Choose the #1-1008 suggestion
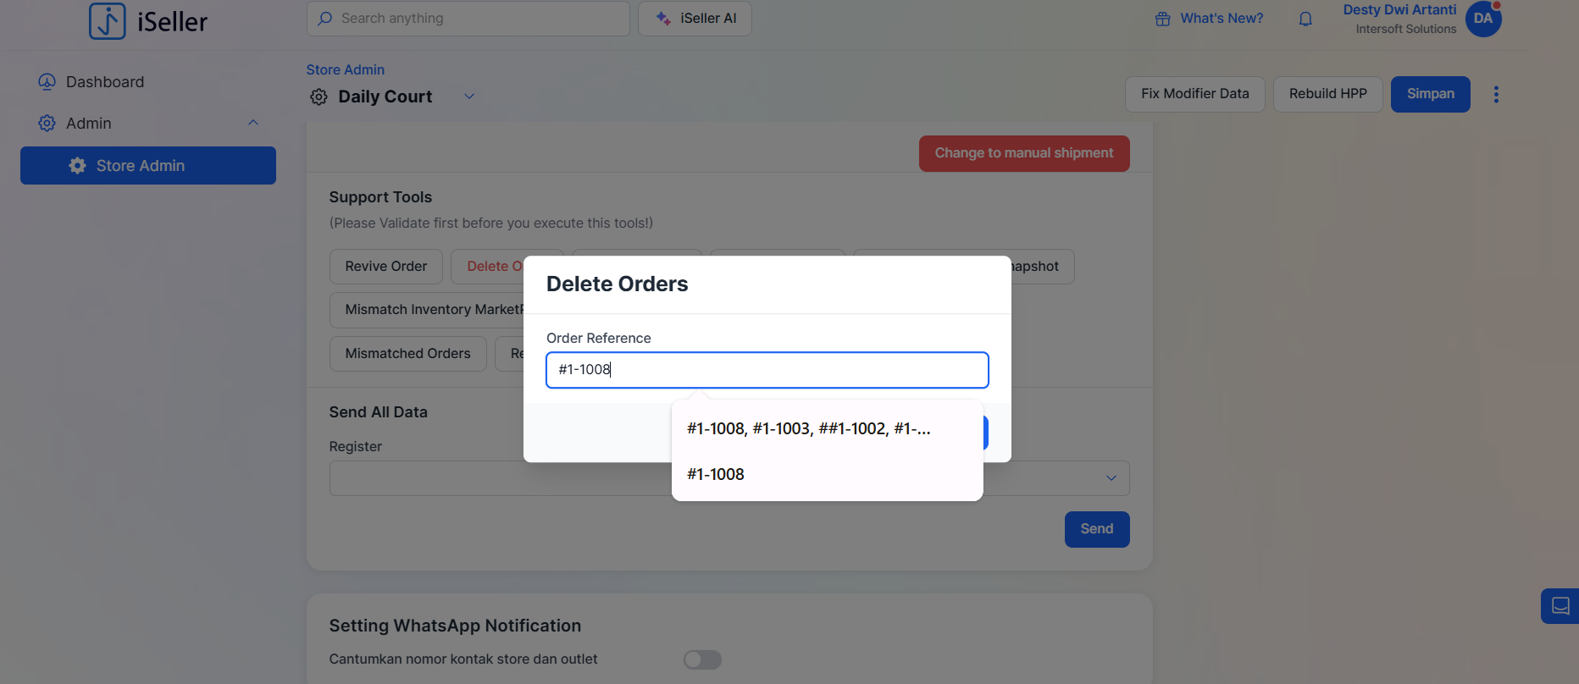Image resolution: width=1579 pixels, height=684 pixels. click(x=716, y=475)
